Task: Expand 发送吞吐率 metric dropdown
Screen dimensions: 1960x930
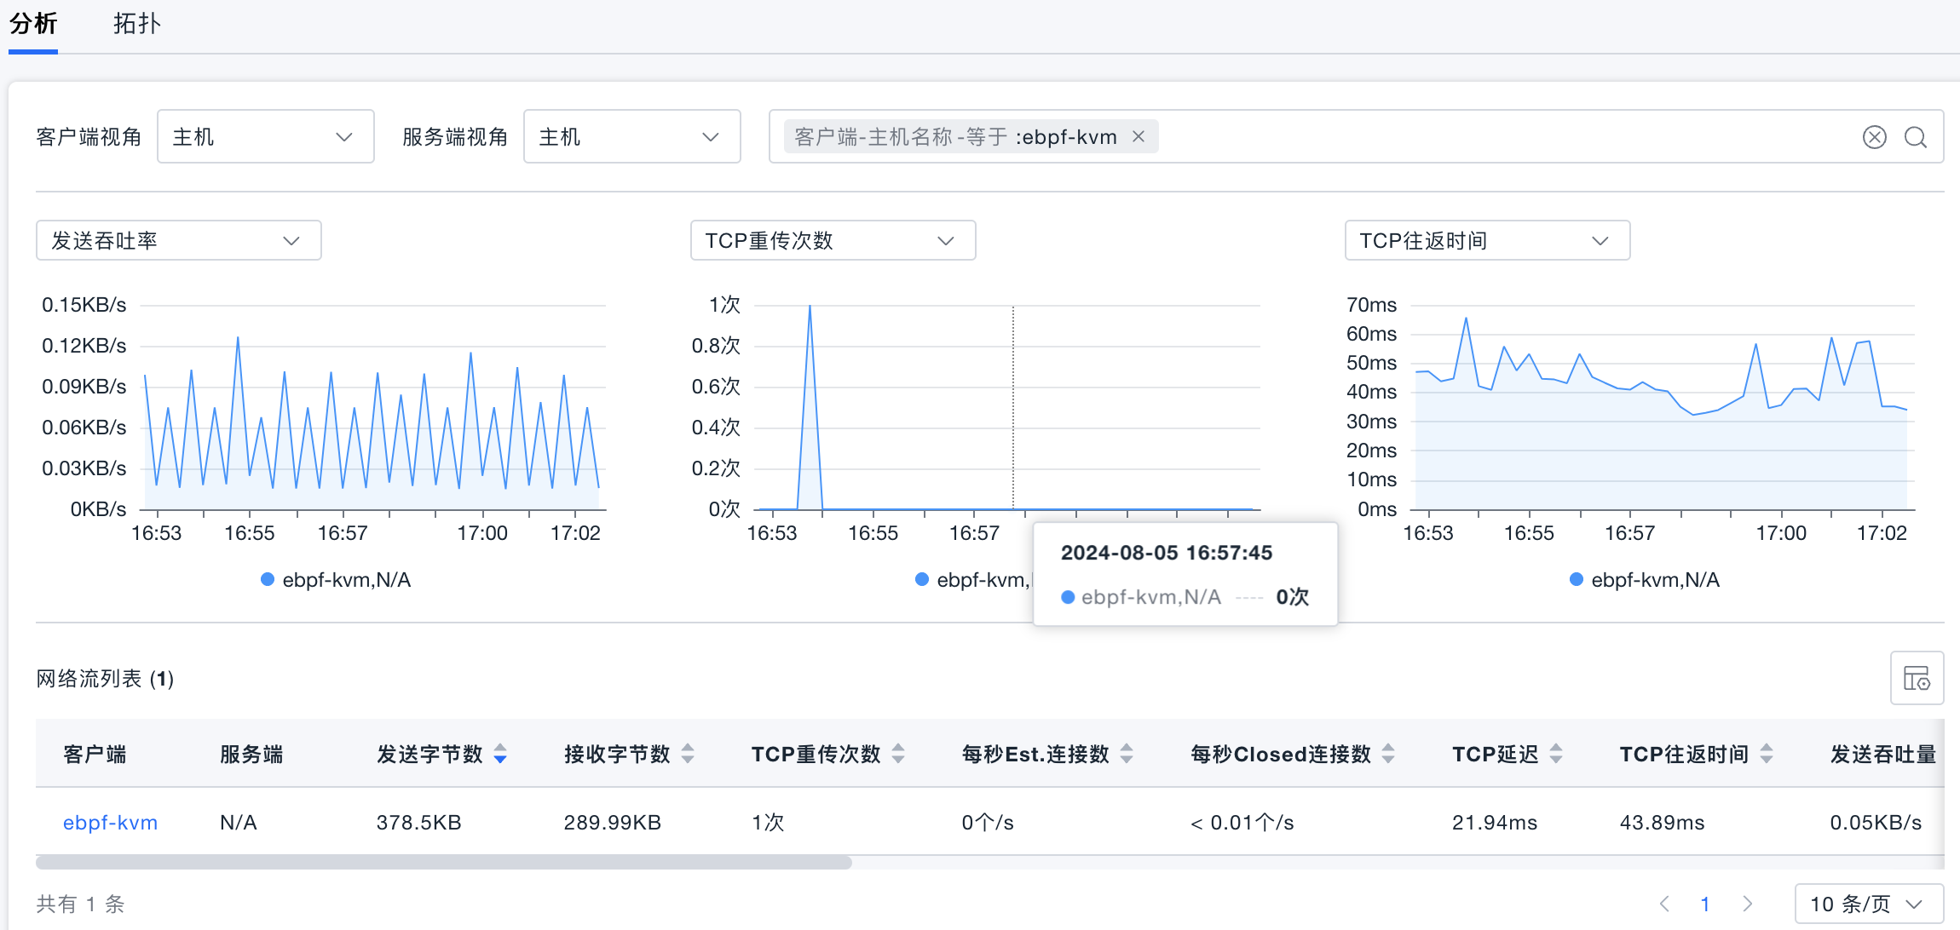Action: [178, 241]
